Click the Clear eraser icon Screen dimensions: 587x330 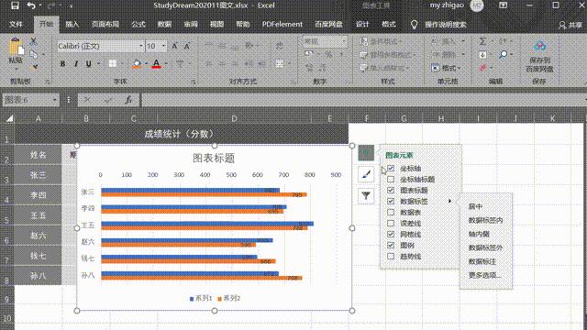482,68
